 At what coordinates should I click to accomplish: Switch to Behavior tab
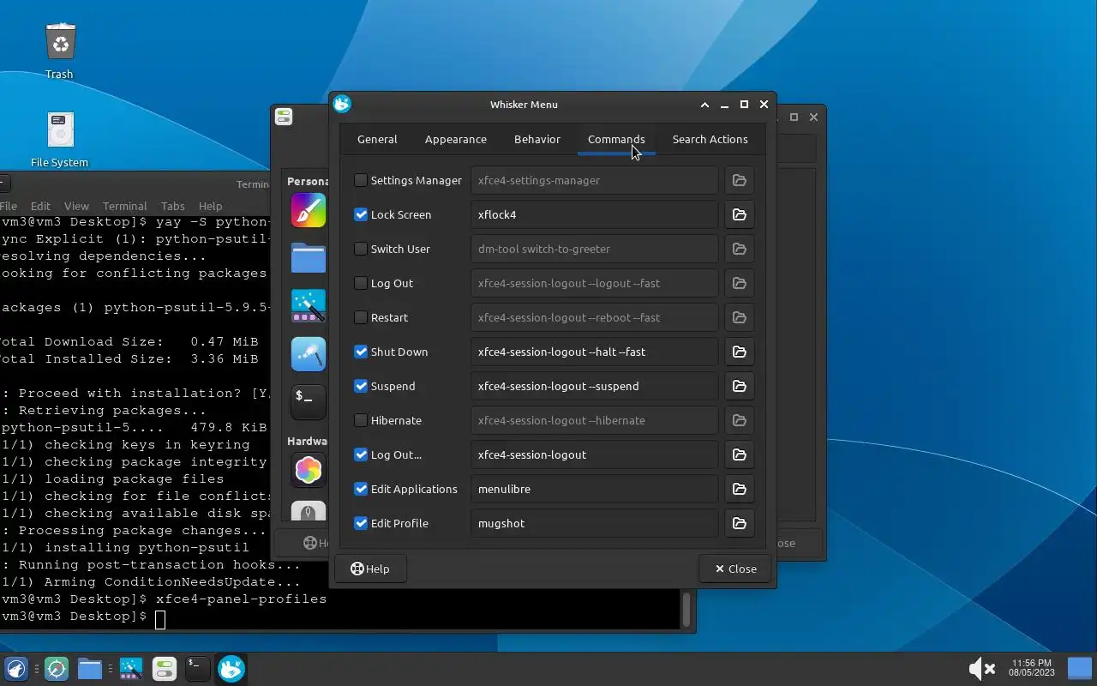click(537, 139)
